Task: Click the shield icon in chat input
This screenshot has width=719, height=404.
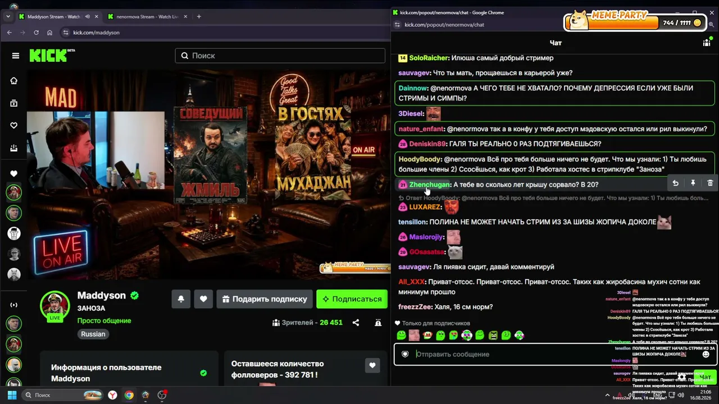Action: 405,354
